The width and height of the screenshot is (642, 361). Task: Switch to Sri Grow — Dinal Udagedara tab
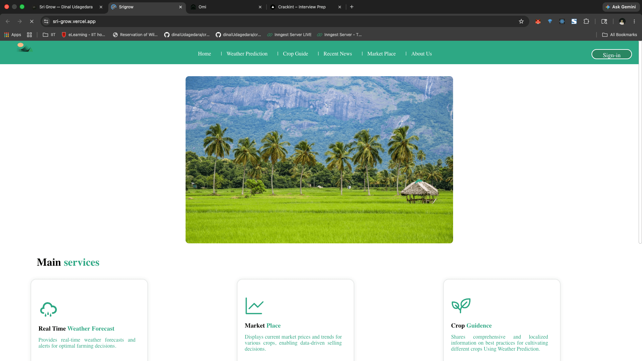point(66,7)
